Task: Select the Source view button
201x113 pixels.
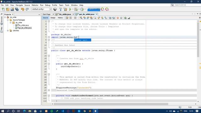Action: coord(45,18)
